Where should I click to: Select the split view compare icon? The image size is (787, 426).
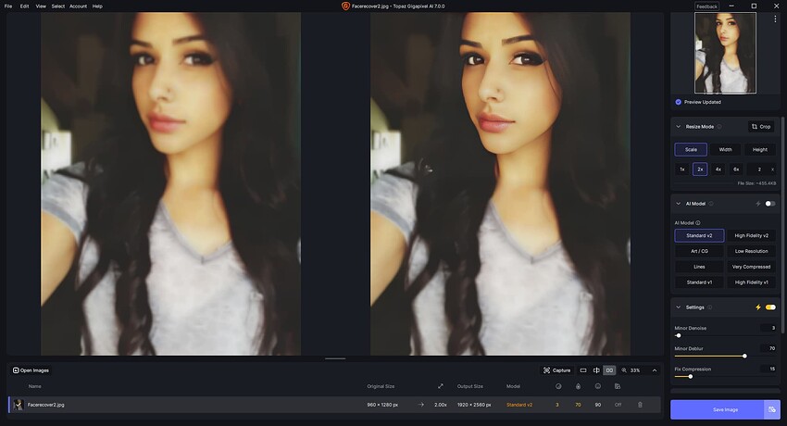pyautogui.click(x=596, y=370)
